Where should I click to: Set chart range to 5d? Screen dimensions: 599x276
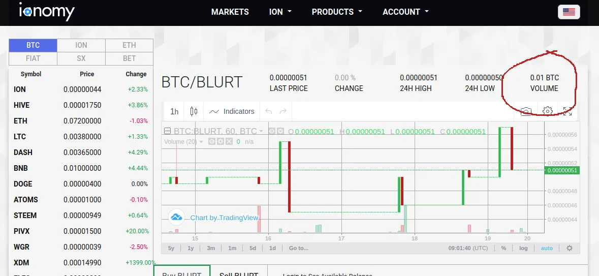pyautogui.click(x=253, y=248)
